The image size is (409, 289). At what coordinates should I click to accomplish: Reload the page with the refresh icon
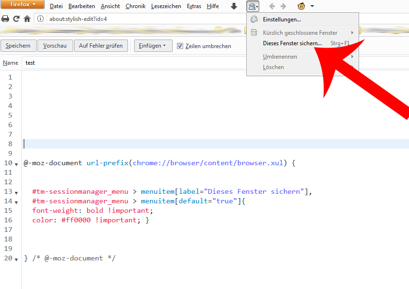click(16, 19)
